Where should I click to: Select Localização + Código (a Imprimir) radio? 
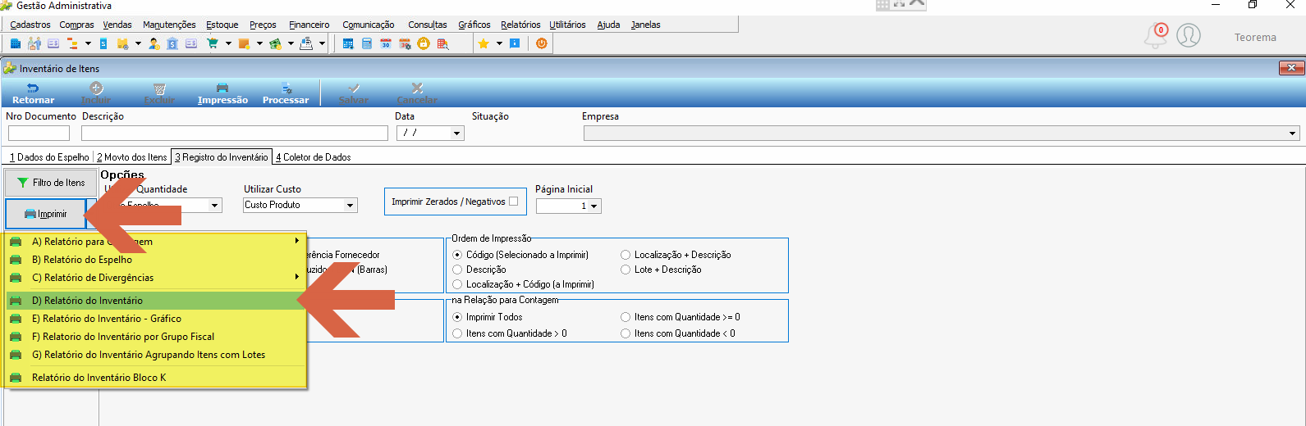[457, 284]
